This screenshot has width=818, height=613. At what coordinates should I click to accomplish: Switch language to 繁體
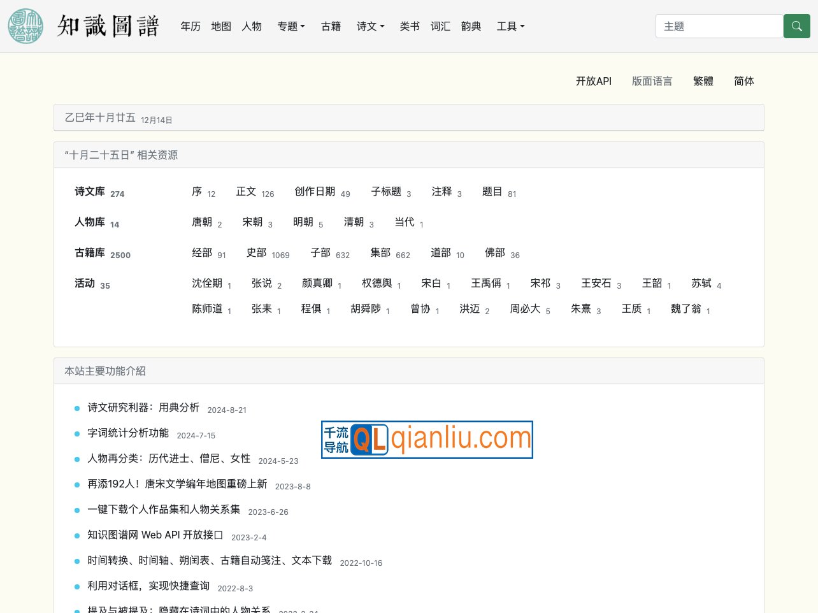pos(703,81)
